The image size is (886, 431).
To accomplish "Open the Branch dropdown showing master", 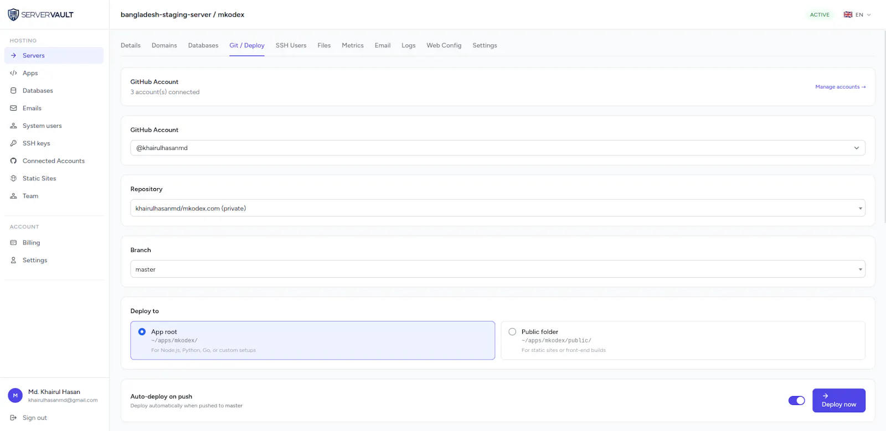I will pos(498,269).
